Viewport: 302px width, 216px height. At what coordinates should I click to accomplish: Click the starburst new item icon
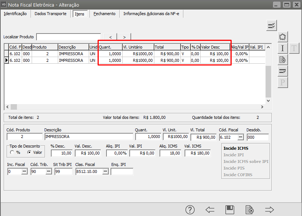[x=282, y=37]
